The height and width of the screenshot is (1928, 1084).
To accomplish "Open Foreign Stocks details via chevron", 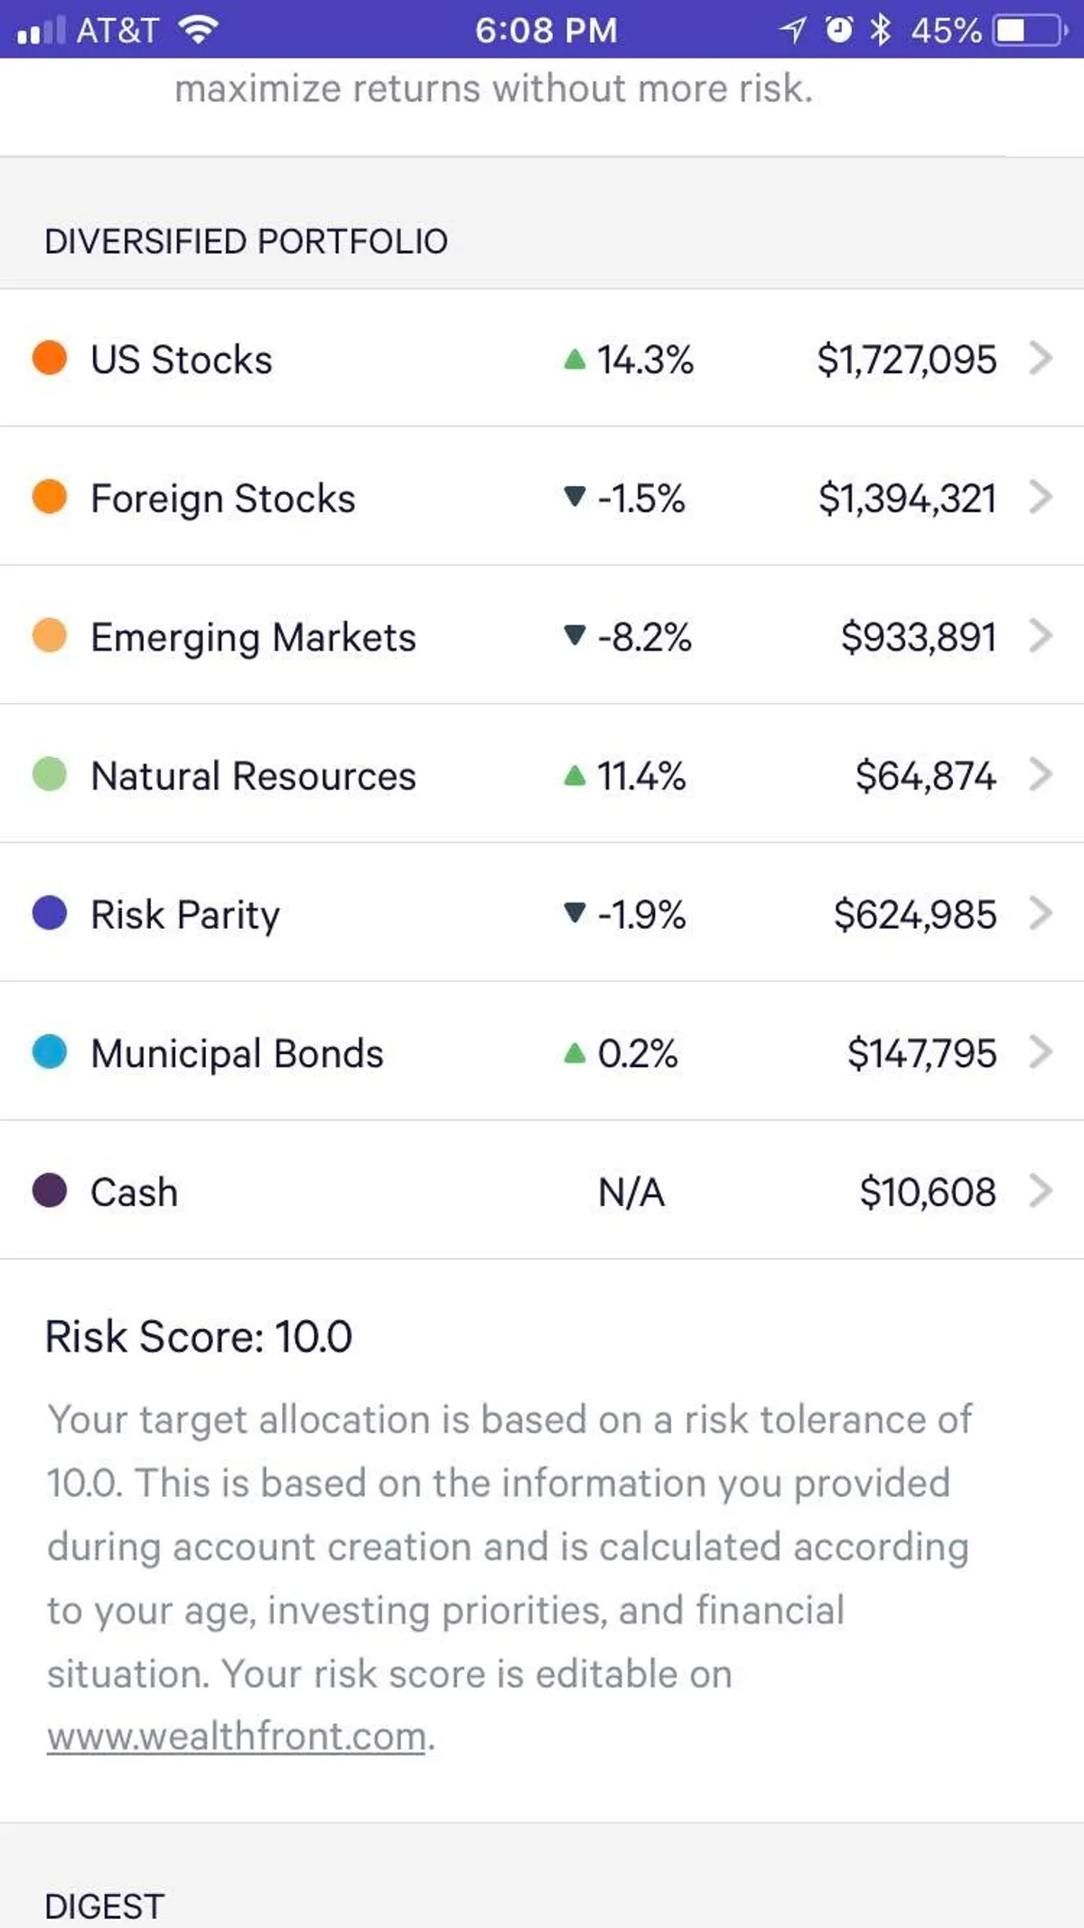I will tap(1041, 497).
